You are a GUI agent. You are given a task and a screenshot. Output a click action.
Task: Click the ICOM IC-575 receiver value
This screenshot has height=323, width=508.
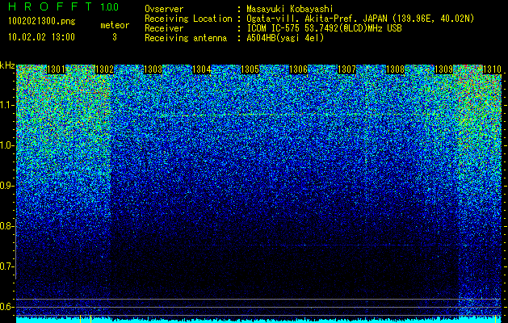tap(324, 28)
